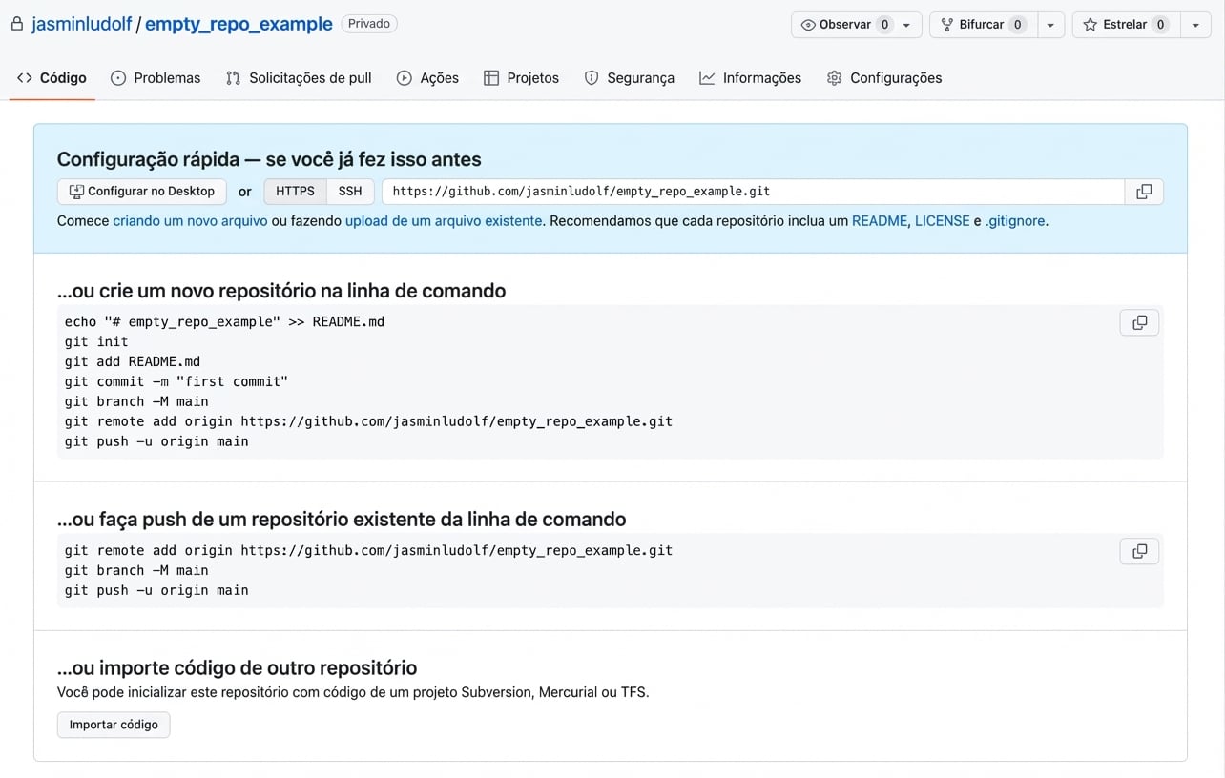Click the echo README.md command line

click(224, 321)
